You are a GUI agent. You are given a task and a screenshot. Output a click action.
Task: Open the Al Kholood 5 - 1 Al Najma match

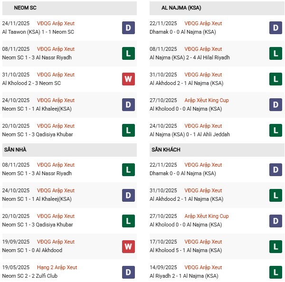coord(186,250)
